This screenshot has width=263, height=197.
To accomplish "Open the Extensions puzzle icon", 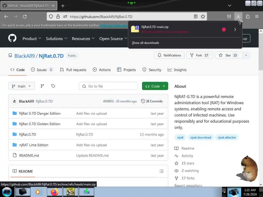I will pyautogui.click(x=248, y=16).
